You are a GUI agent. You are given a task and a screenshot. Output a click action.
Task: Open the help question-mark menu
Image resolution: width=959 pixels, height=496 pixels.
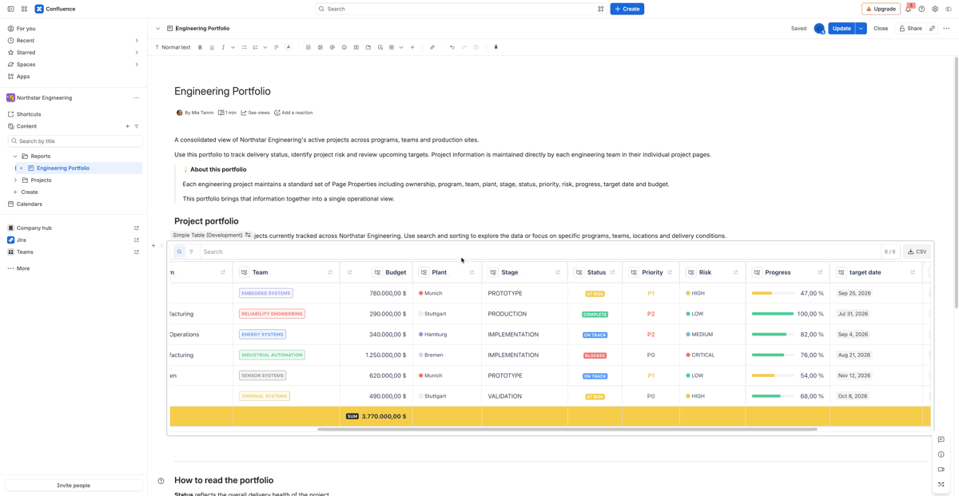tap(921, 9)
